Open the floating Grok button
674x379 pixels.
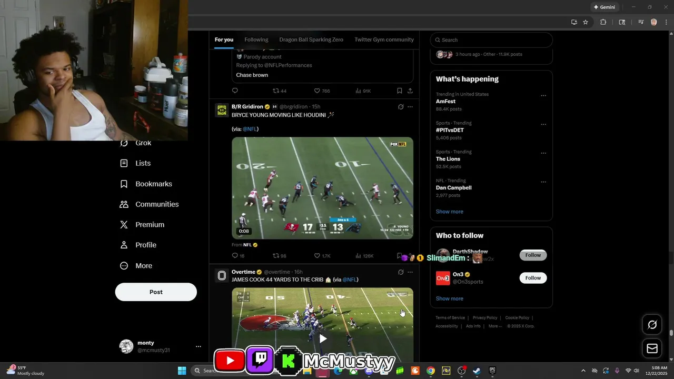[x=652, y=325]
